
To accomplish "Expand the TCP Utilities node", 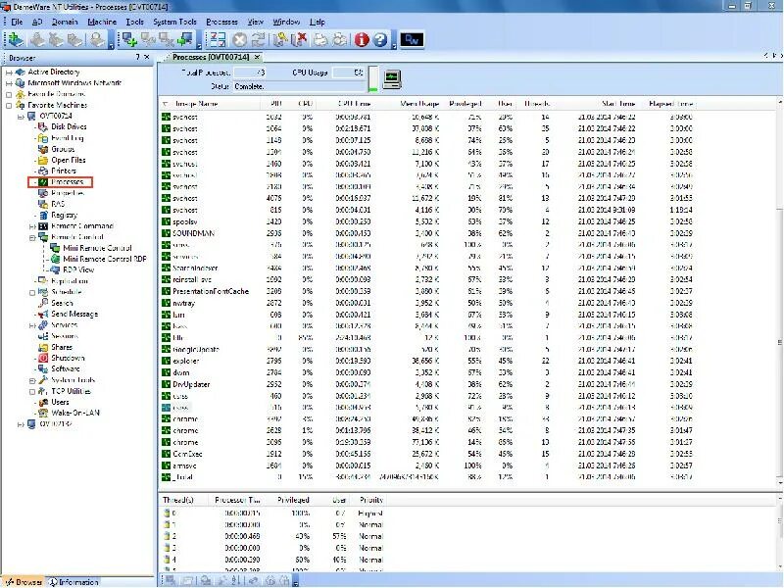I will (32, 391).
